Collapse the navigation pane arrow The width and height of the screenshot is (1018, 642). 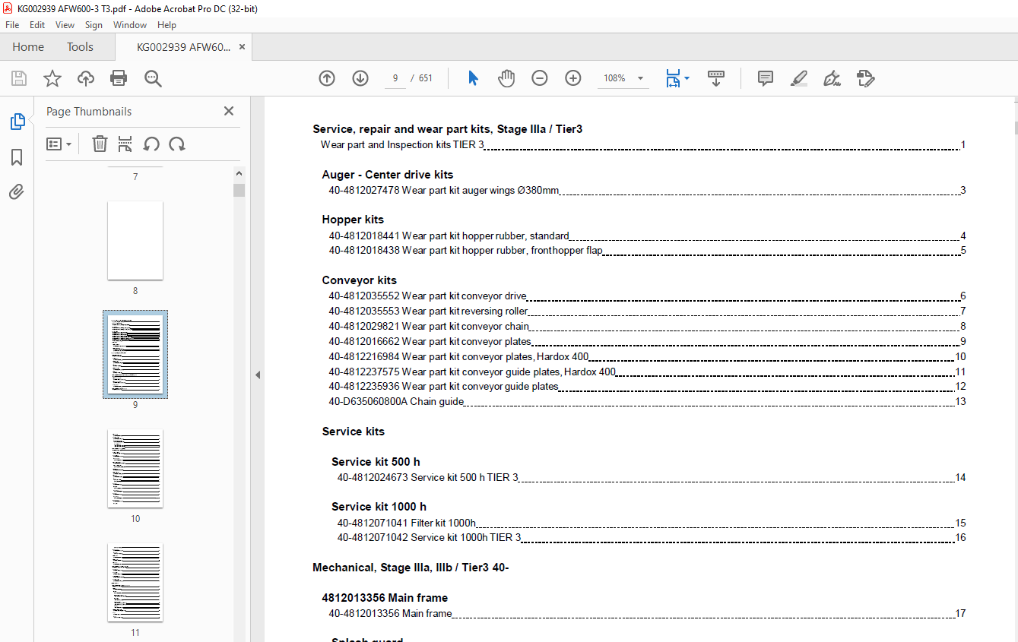click(x=257, y=375)
